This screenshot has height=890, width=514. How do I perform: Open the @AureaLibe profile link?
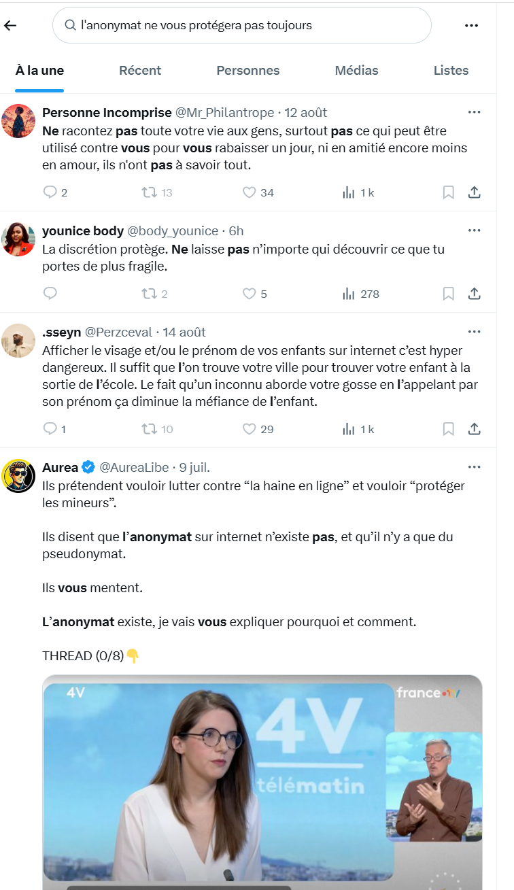(134, 467)
